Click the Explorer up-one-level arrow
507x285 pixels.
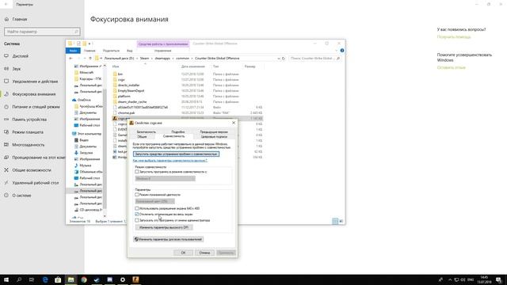pos(90,59)
